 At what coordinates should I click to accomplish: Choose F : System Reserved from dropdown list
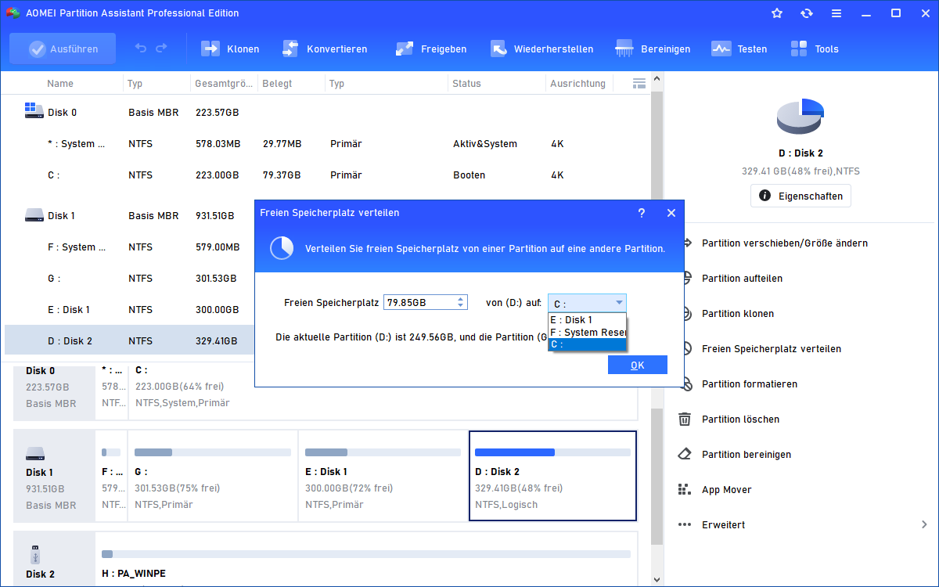[x=587, y=332]
